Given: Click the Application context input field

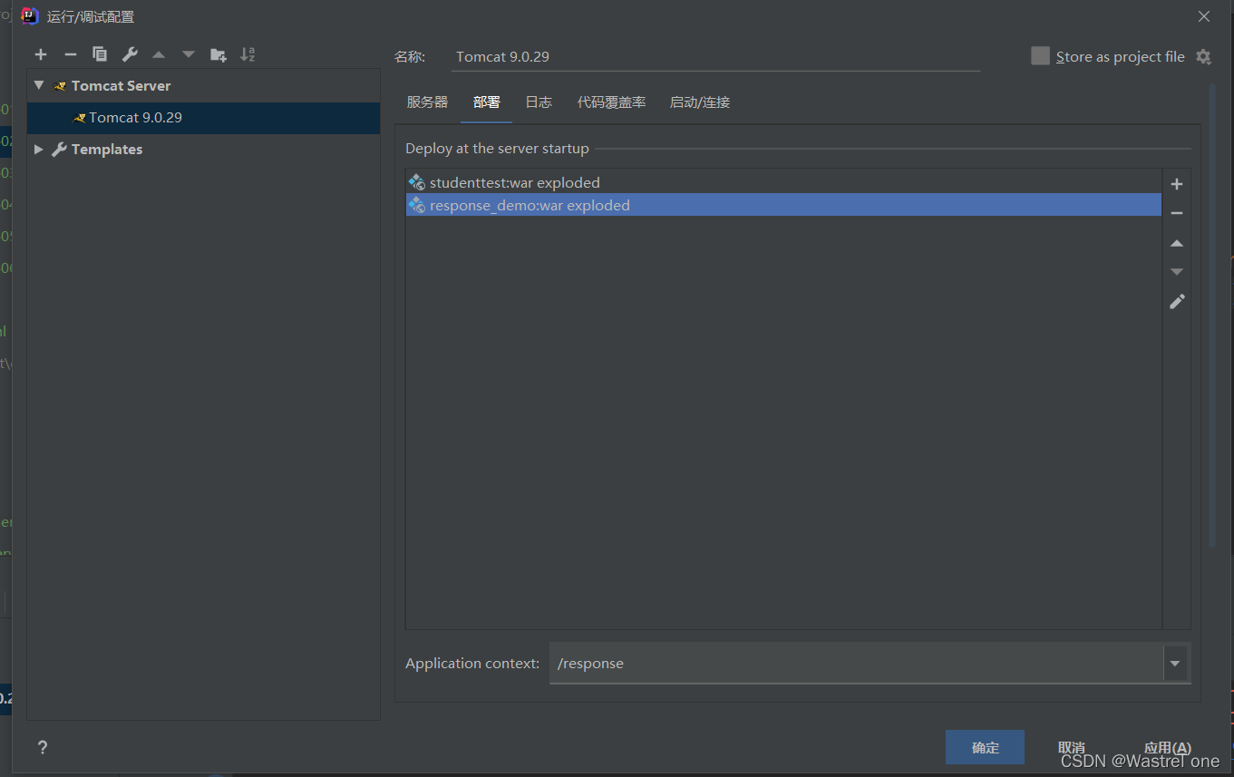Looking at the screenshot, I should coord(856,664).
